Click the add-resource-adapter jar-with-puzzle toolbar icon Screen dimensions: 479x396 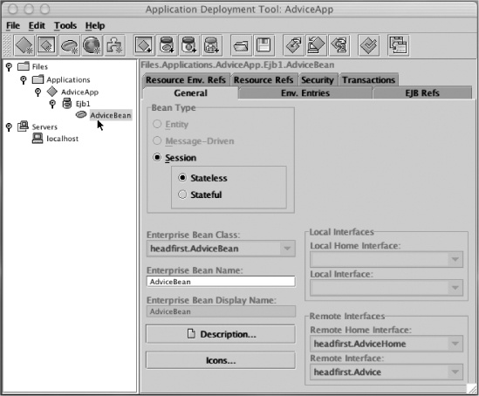(212, 45)
